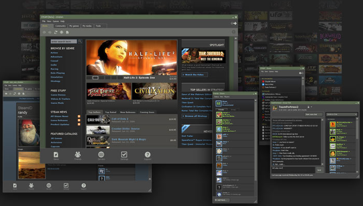
Task: Switch to the My media tab
Action: pos(87,26)
